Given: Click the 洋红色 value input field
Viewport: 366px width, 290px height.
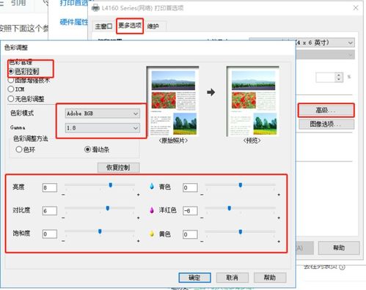Looking at the screenshot, I should coord(190,211).
